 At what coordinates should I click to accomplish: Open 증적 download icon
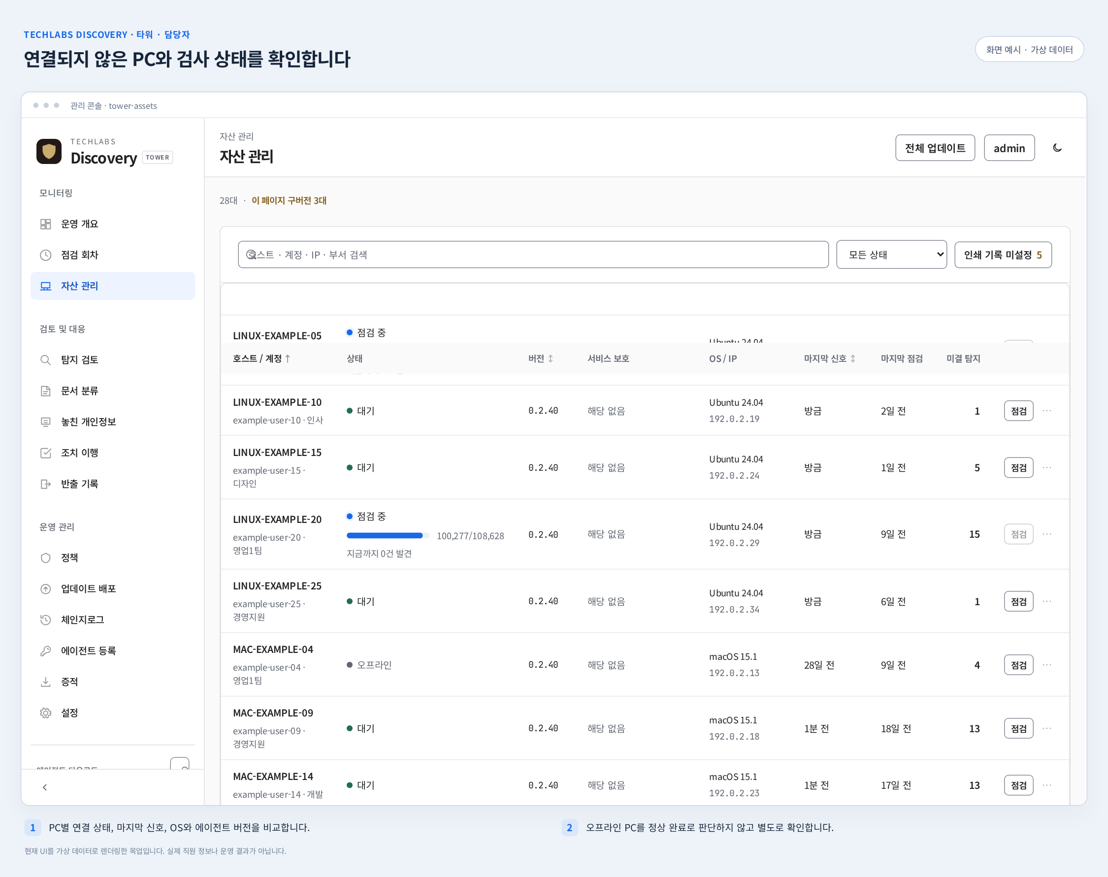pos(46,682)
